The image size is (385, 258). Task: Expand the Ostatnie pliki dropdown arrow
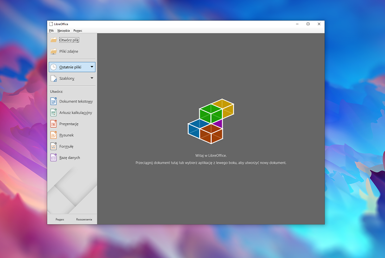point(92,67)
